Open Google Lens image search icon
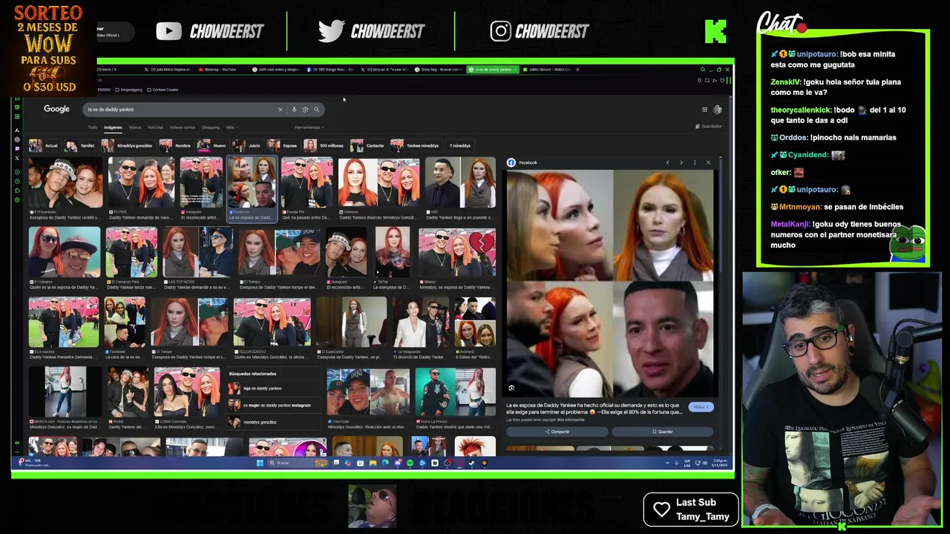950x534 pixels. 305,110
